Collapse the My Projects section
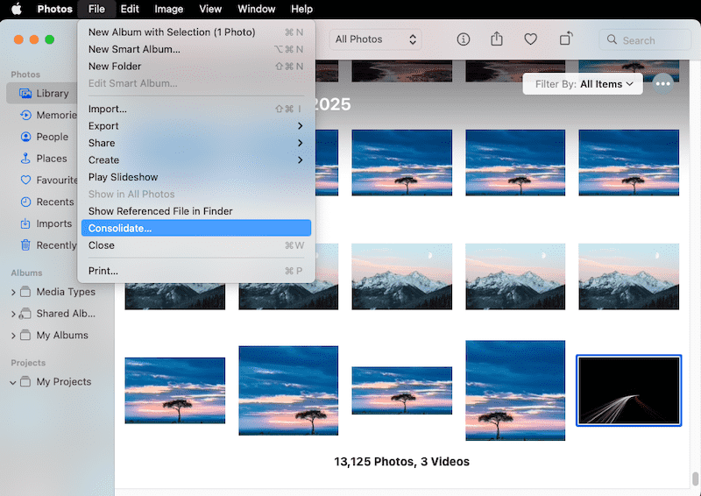 click(13, 382)
